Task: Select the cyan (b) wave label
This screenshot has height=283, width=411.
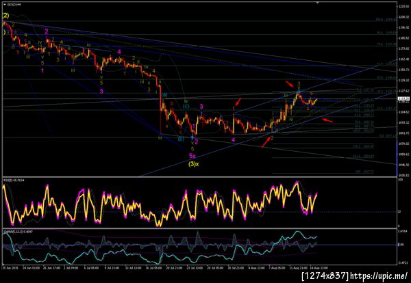Action: pos(181,139)
